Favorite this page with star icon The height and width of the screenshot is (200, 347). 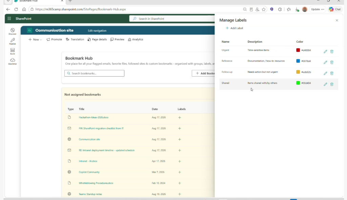[x=264, y=9]
